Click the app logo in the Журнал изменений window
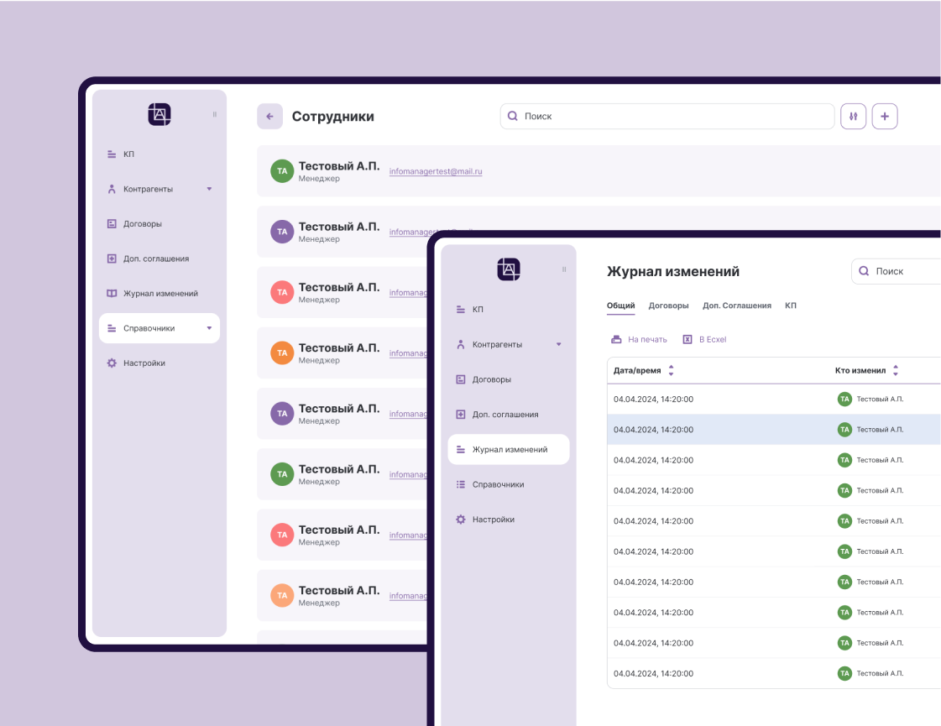 (509, 269)
